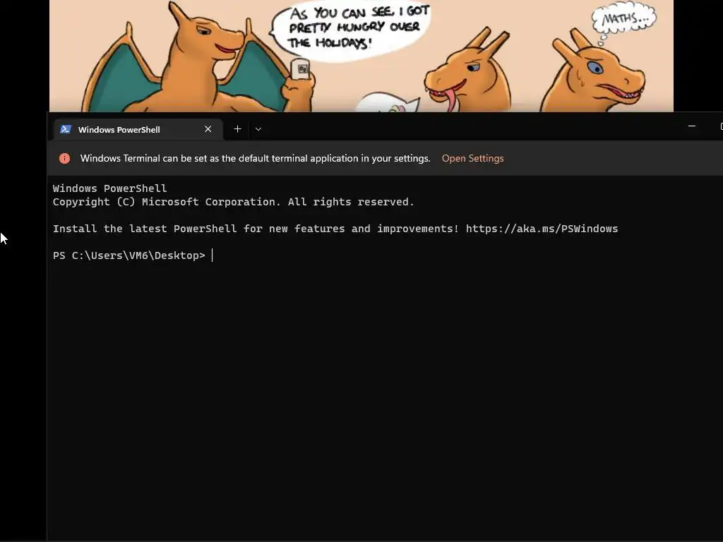This screenshot has width=723, height=542.
Task: Select the Windows PowerShell tab
Action: click(x=138, y=130)
